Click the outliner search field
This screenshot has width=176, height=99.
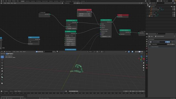160,3
